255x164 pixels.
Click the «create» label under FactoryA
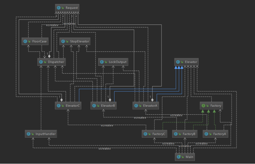pyautogui.click(x=202, y=143)
